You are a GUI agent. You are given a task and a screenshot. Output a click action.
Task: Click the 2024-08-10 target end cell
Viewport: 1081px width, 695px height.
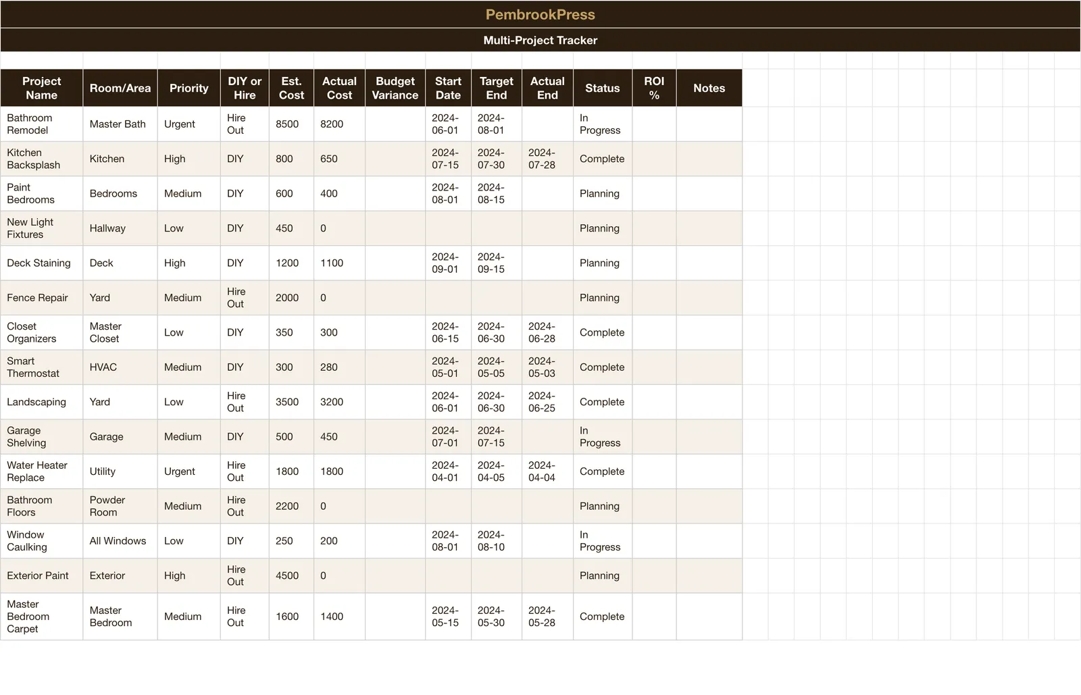click(497, 541)
